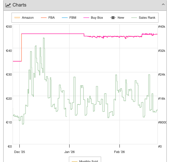Image resolution: width=170 pixels, height=162 pixels.
Task: Toggle the FBM series in legend
Action: click(x=69, y=18)
